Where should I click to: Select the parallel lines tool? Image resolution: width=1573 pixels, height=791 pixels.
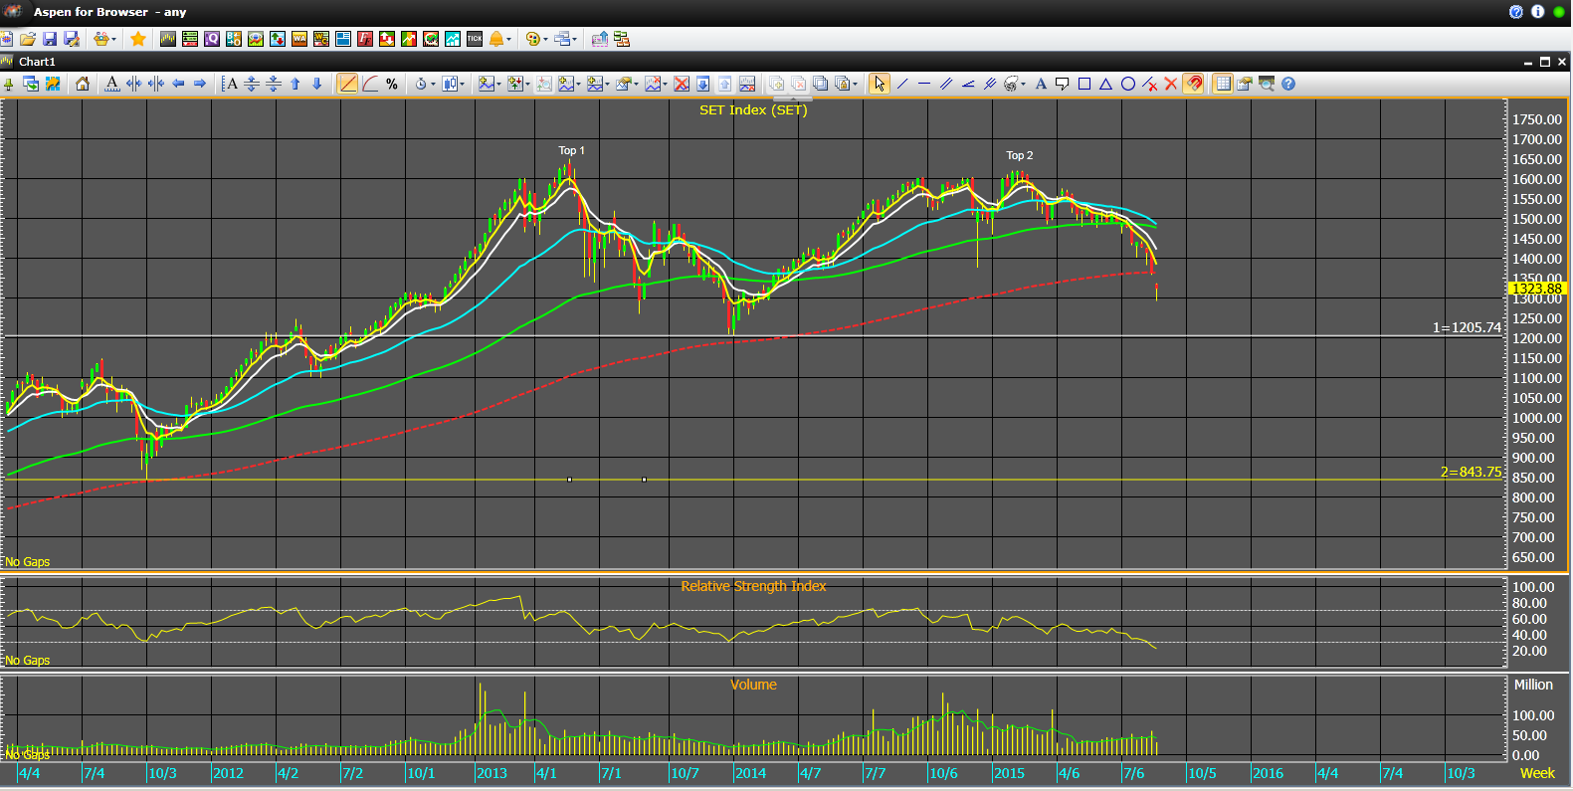(946, 84)
